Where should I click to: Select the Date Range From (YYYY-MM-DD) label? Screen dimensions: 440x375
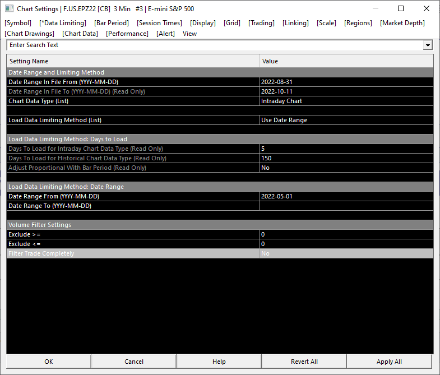pyautogui.click(x=54, y=197)
